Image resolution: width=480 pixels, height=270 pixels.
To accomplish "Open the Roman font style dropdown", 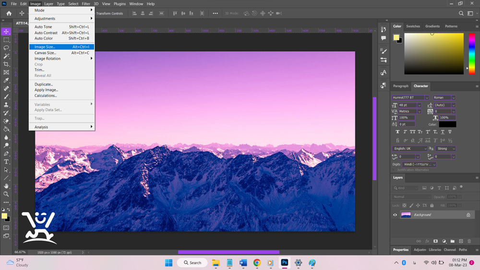I will 454,97.
